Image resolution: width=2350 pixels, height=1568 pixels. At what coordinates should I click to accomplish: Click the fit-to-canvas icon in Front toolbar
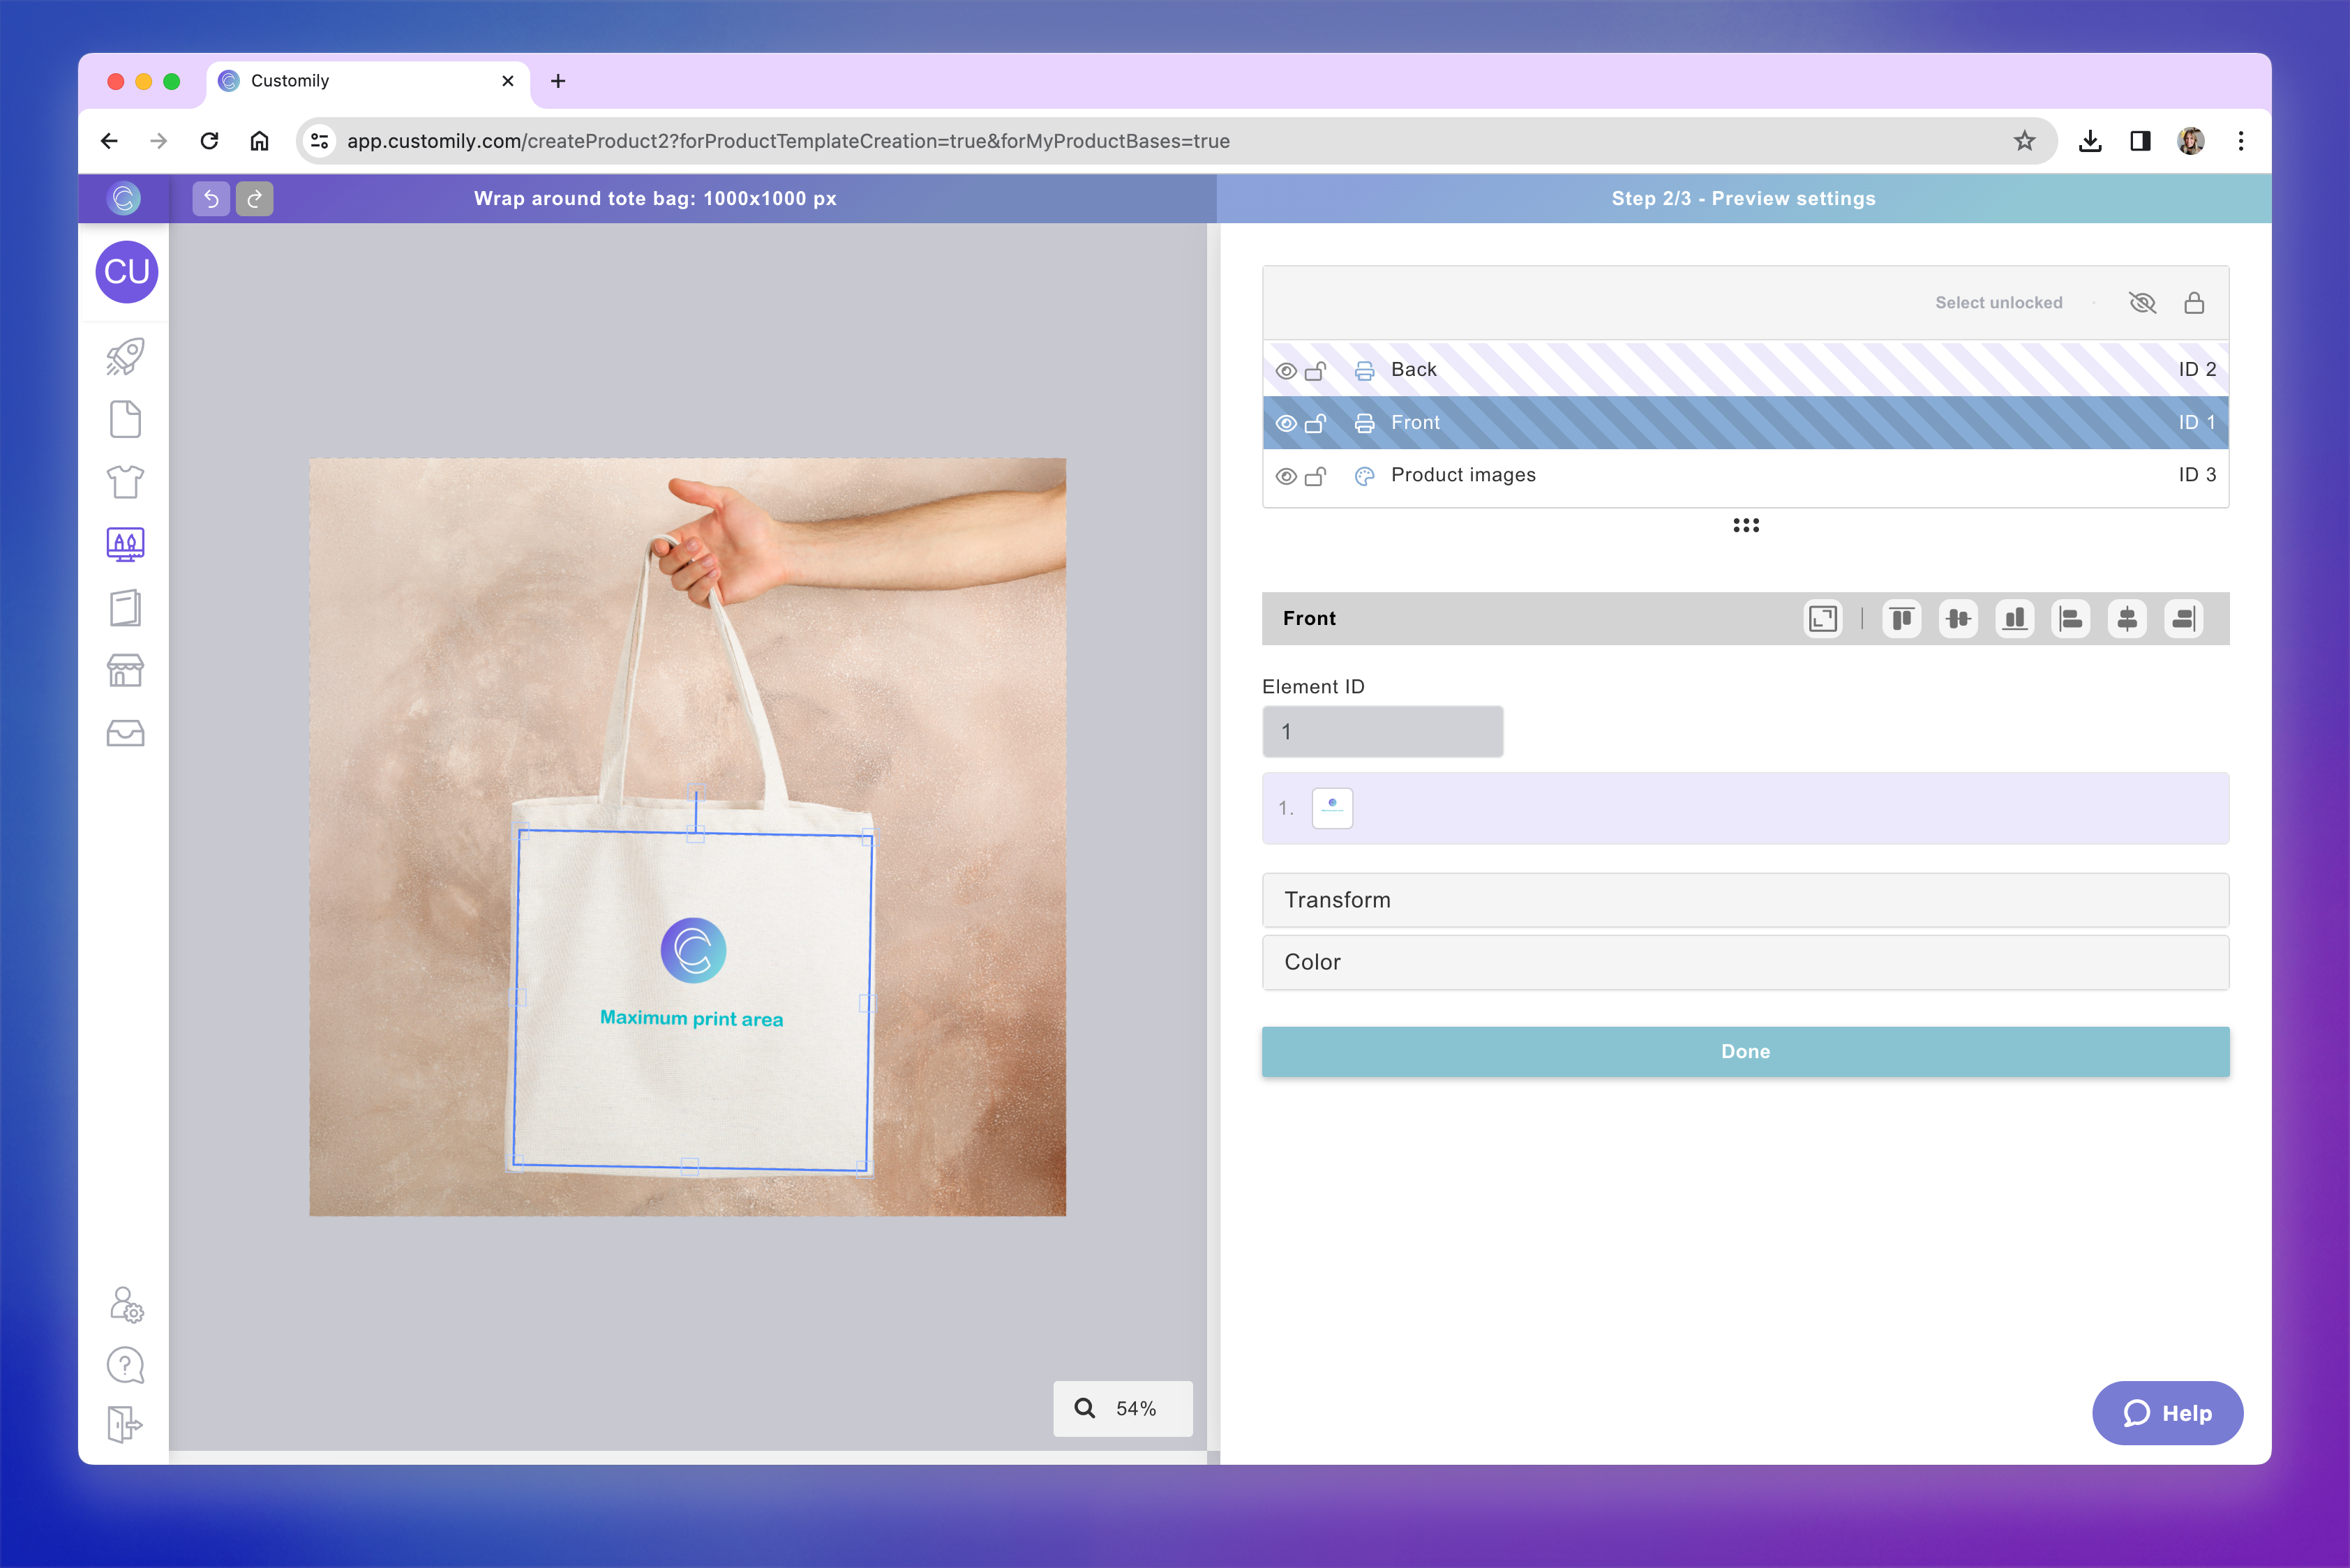pyautogui.click(x=1823, y=619)
